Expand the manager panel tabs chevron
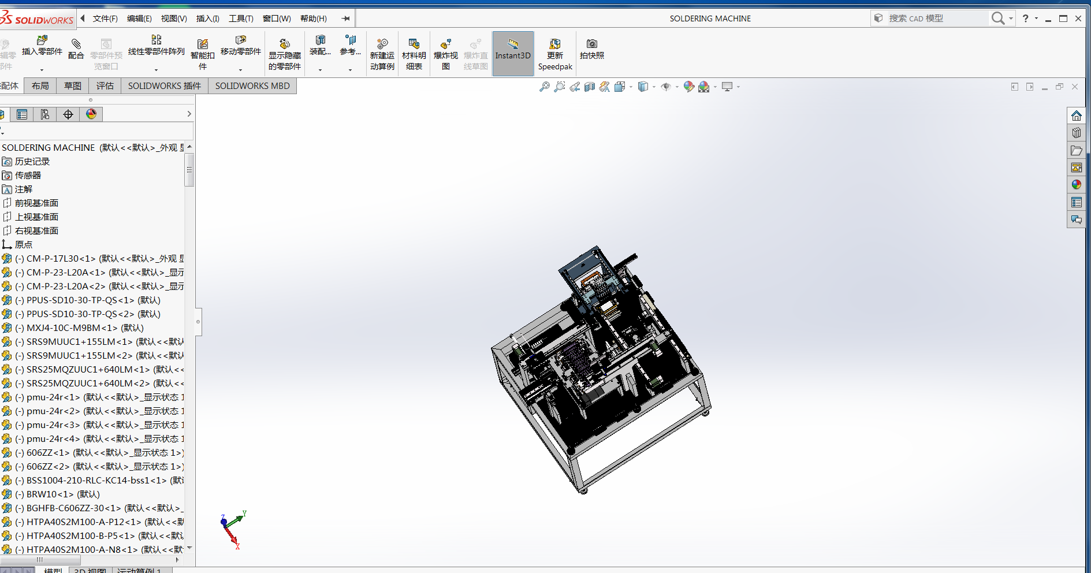Viewport: 1091px width, 573px height. tap(189, 114)
